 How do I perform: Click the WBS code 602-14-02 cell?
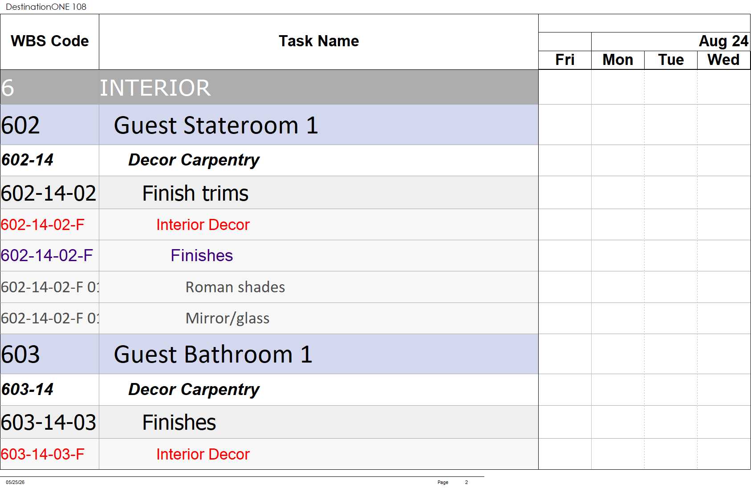(49, 193)
